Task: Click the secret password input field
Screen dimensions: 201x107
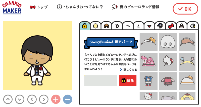Action: click(101, 80)
